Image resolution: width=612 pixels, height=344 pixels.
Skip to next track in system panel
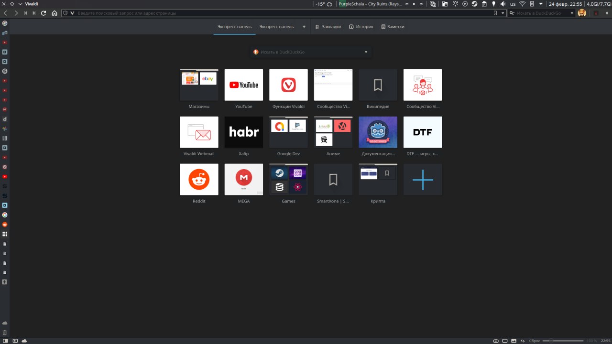tap(421, 4)
